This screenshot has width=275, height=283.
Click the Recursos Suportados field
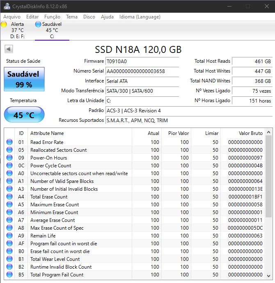click(x=189, y=121)
